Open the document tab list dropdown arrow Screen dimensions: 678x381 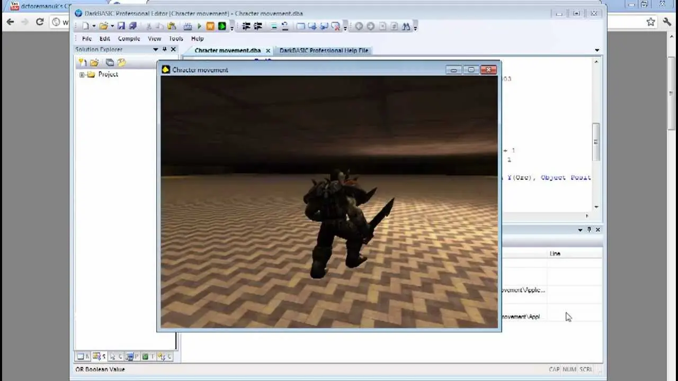point(597,50)
